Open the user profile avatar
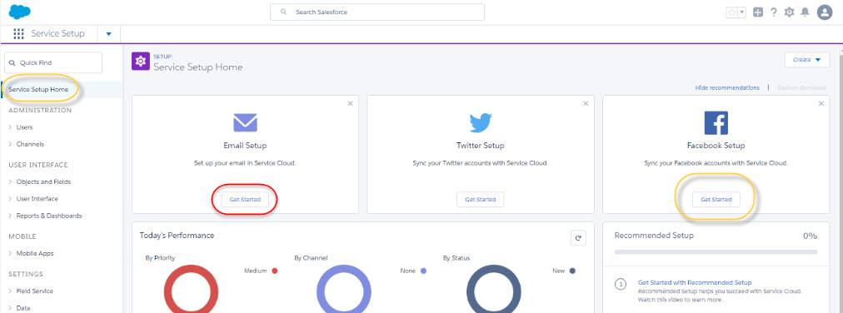This screenshot has width=843, height=313. pyautogui.click(x=824, y=12)
